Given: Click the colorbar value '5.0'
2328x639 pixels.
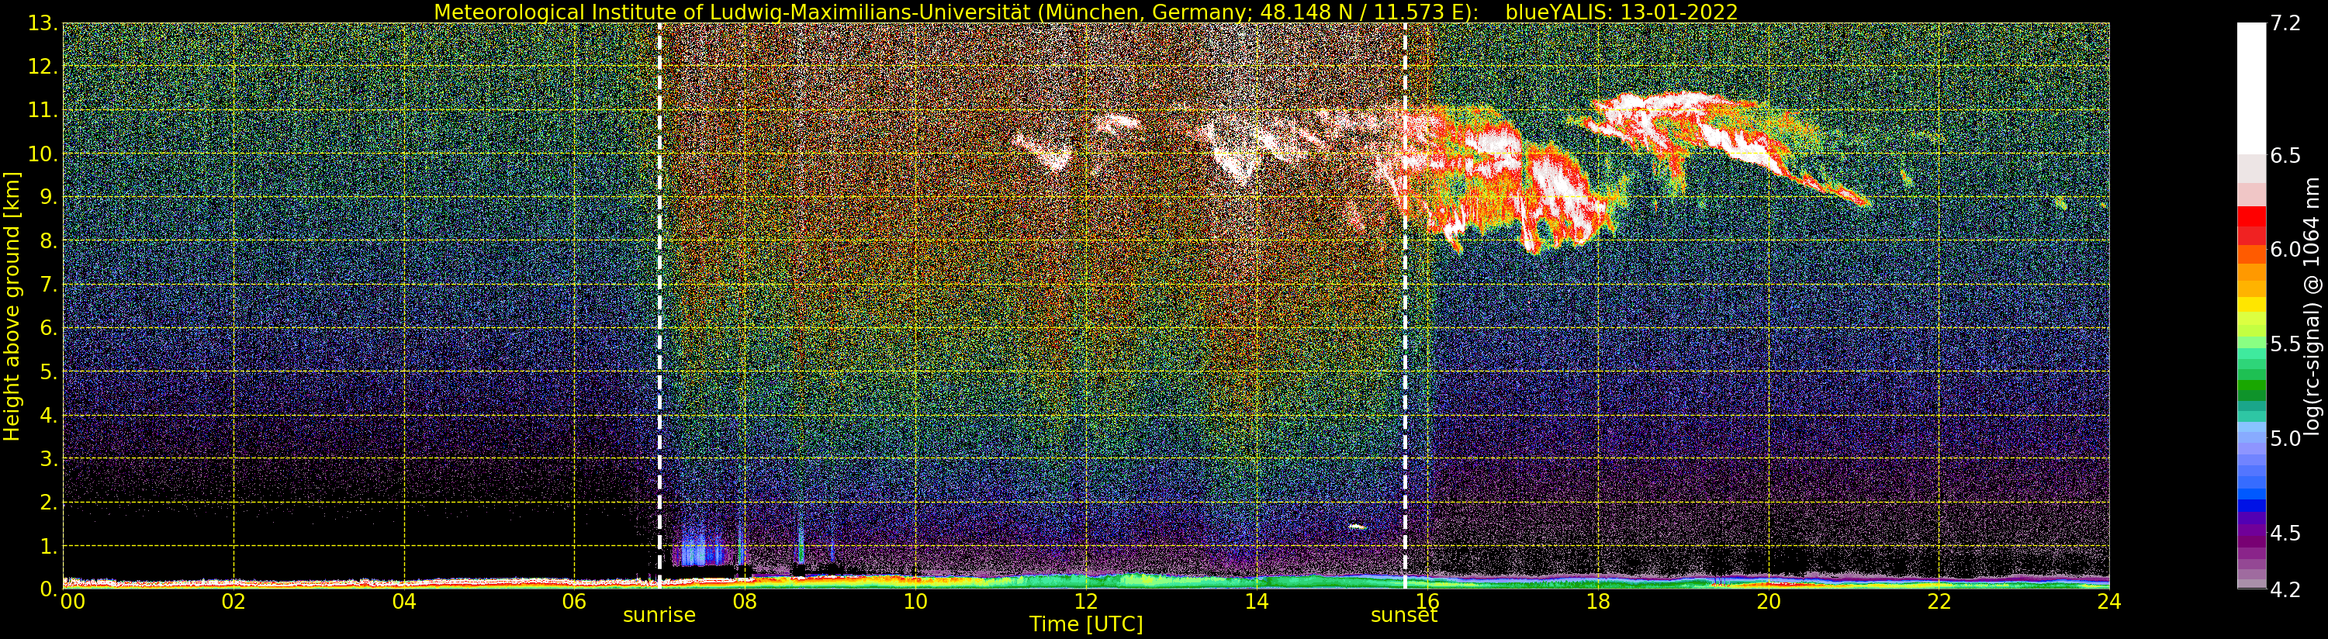Looking at the screenshot, I should (2285, 438).
